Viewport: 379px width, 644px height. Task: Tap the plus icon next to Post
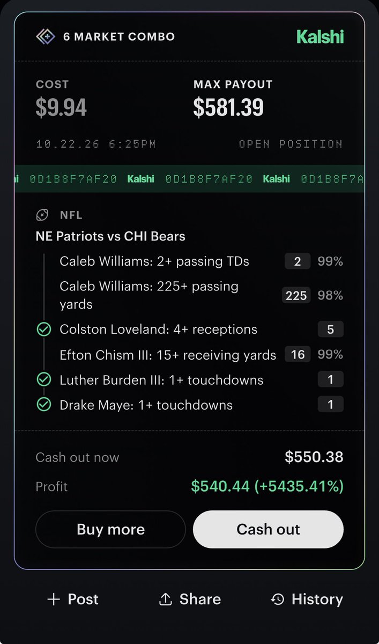[53, 599]
